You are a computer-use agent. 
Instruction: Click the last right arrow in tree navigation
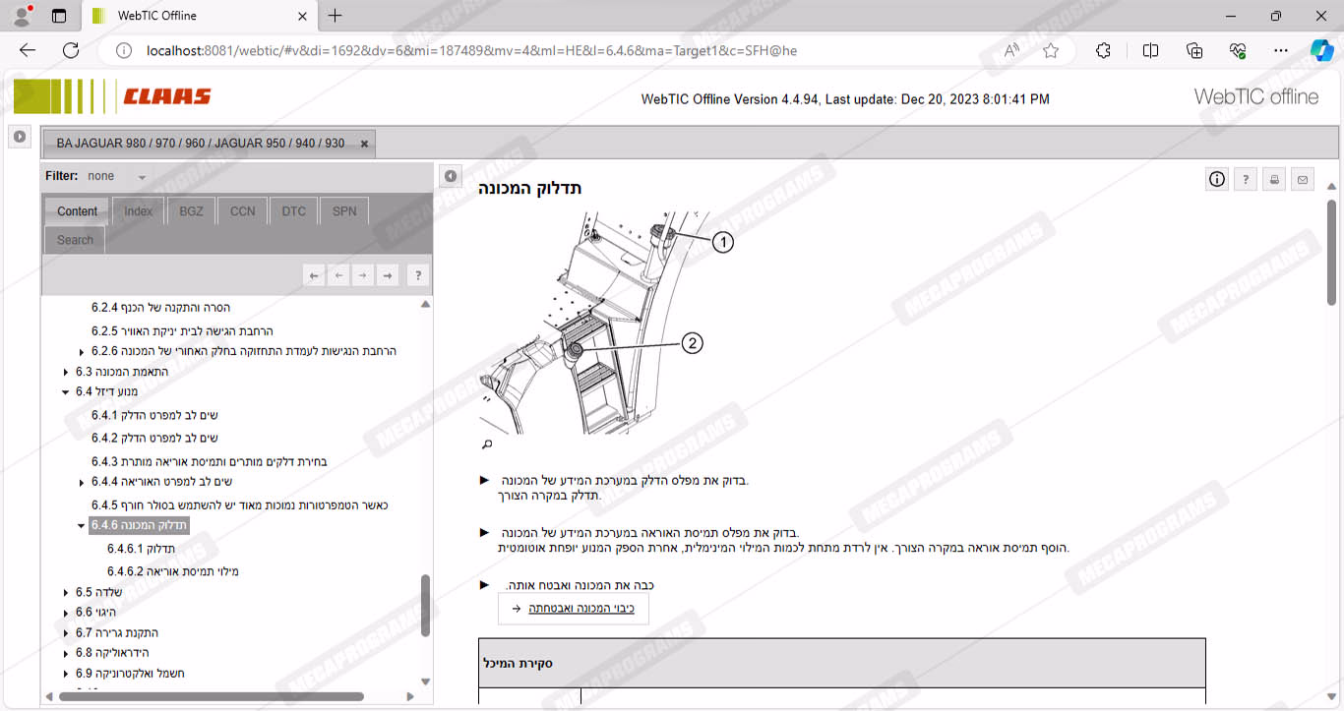(388, 276)
